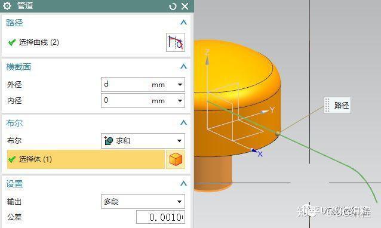Click the green checkmark beside 选择体
Image resolution: width=381 pixels, height=228 pixels.
click(x=12, y=159)
